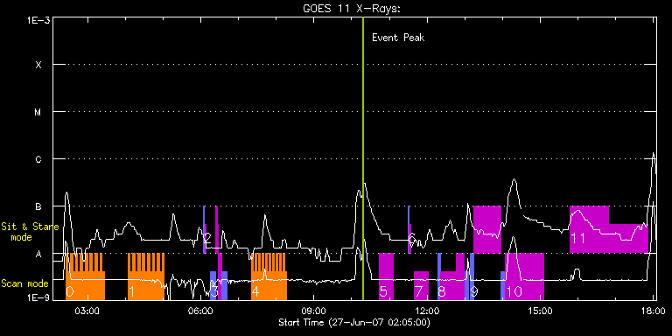The width and height of the screenshot is (672, 336).
Task: Click the B flare class axis label
Action: [x=38, y=206]
